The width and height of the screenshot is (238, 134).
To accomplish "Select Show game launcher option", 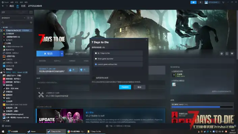I will point(118,59).
